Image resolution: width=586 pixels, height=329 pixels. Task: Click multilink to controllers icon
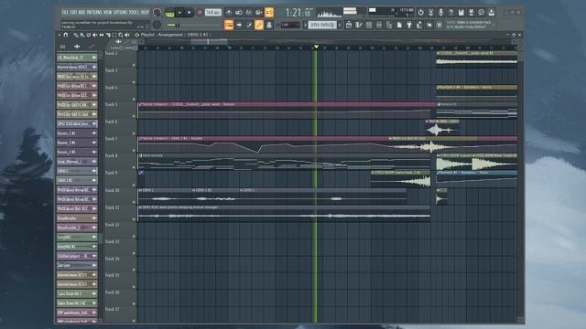[x=268, y=25]
